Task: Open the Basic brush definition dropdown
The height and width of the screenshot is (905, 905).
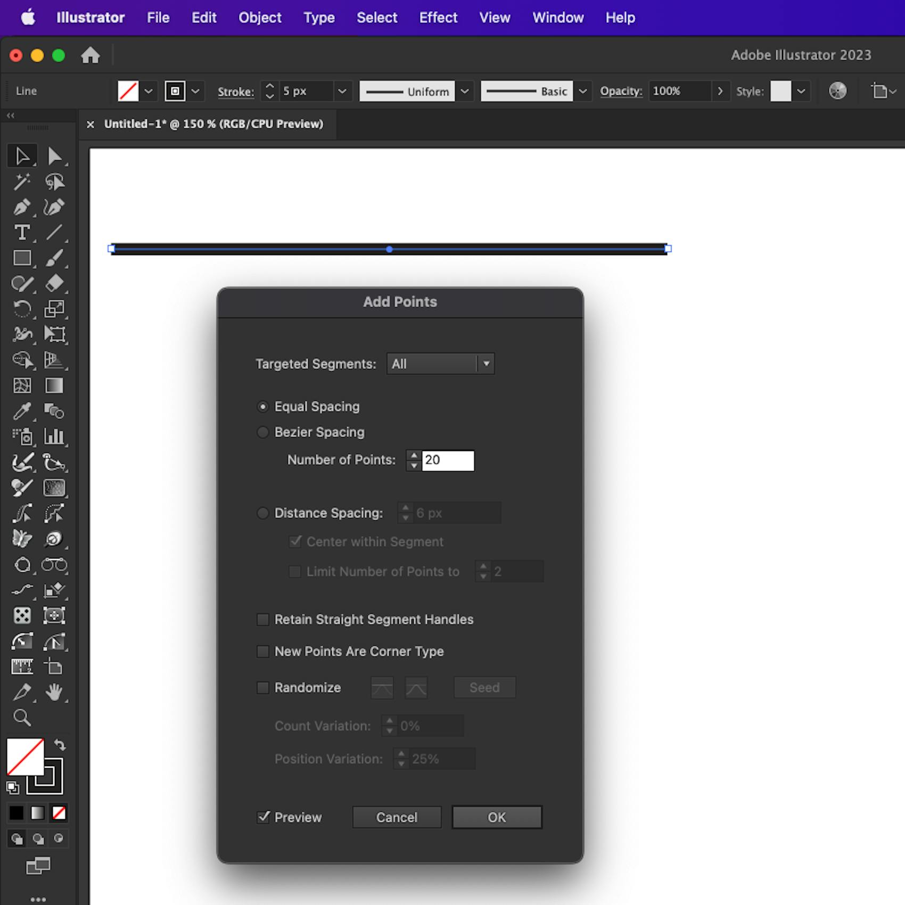Action: coord(583,91)
